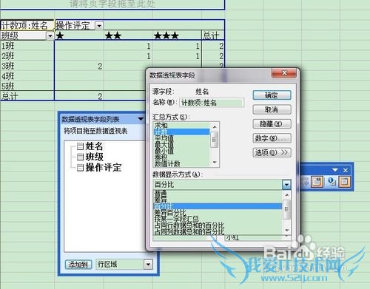Select the 2班 three-star cell showing 1
The height and width of the screenshot is (289, 370).
coord(177,56)
